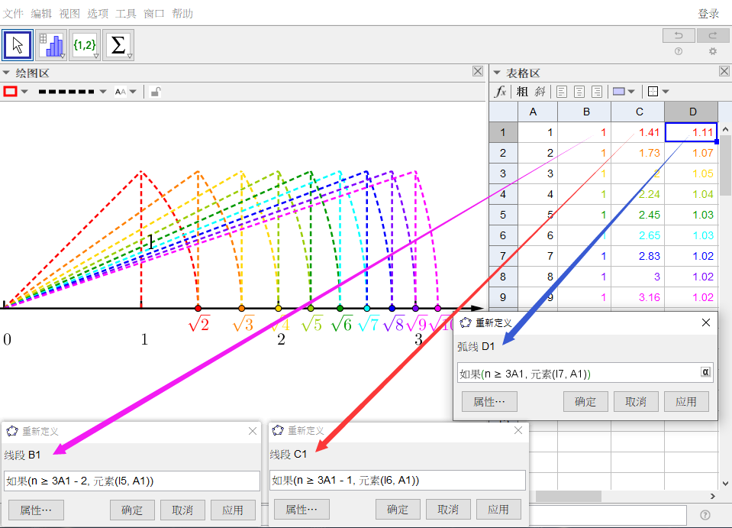Click the red √2 point on axis
732x528 pixels.
coord(198,309)
